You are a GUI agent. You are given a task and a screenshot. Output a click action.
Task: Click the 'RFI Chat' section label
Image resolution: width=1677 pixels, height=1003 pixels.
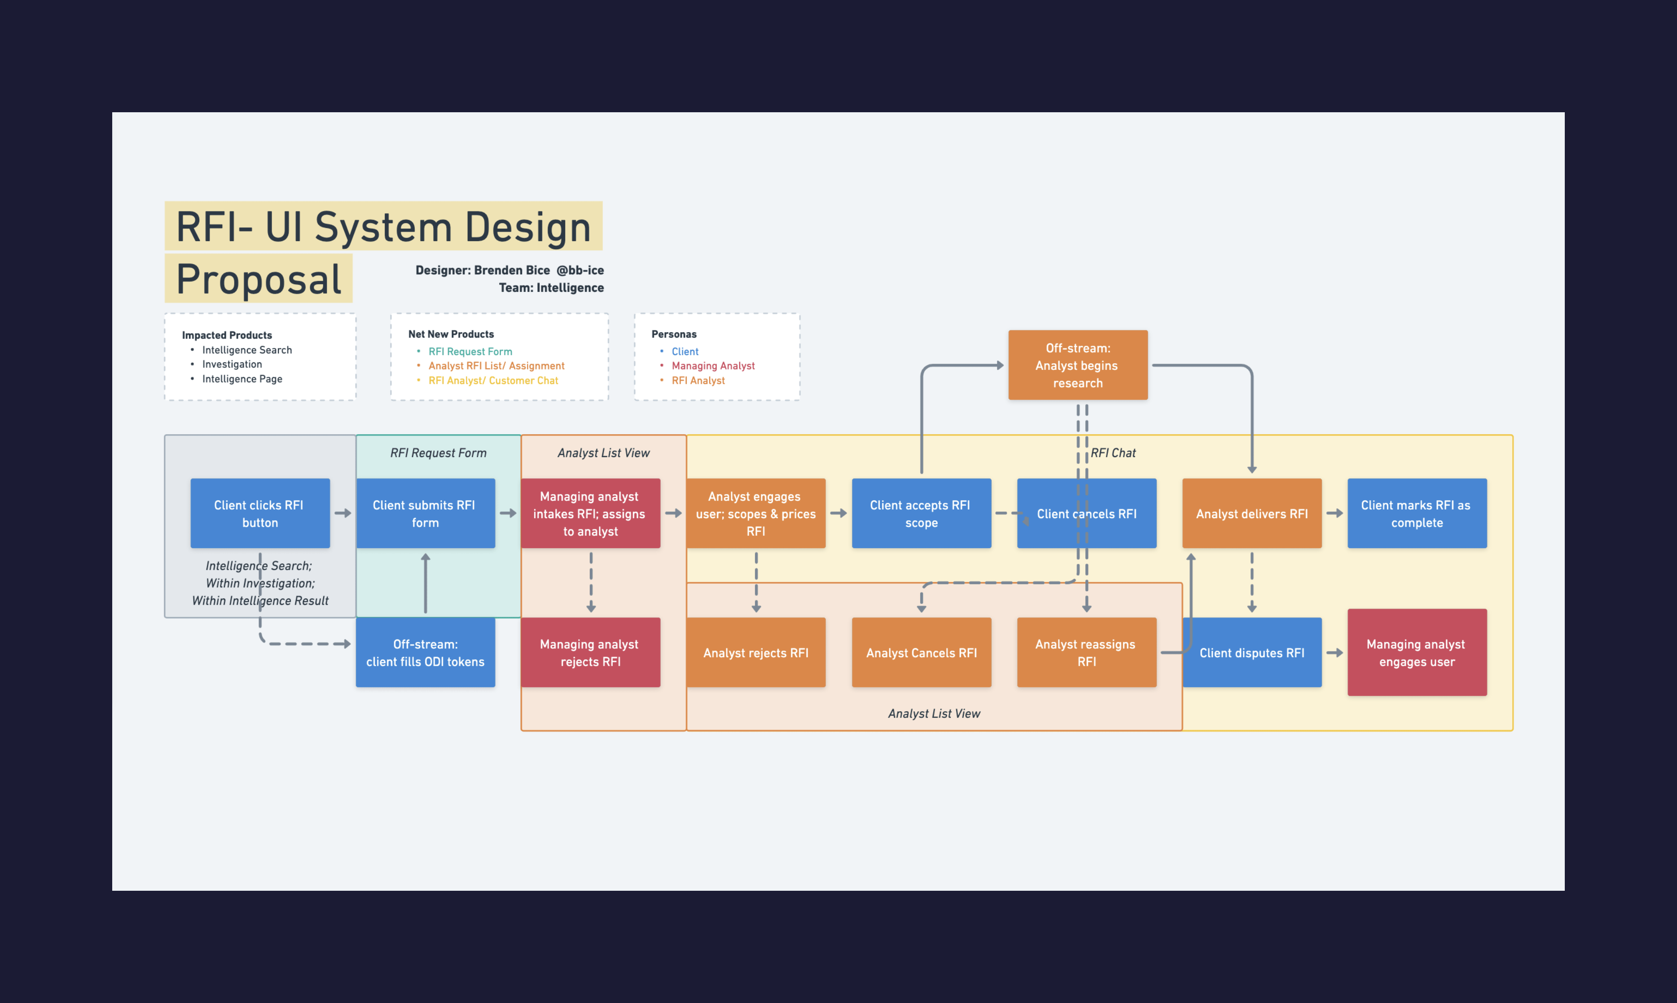click(1113, 453)
